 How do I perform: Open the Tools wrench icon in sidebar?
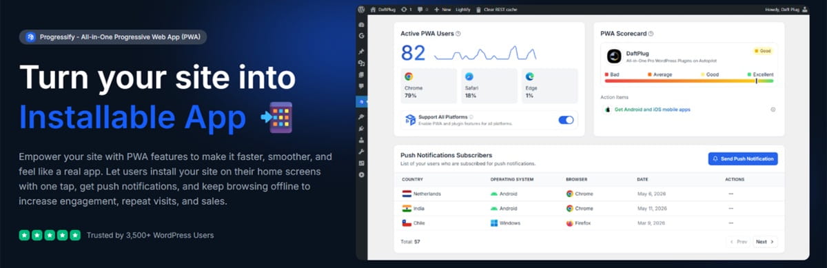coord(361,151)
